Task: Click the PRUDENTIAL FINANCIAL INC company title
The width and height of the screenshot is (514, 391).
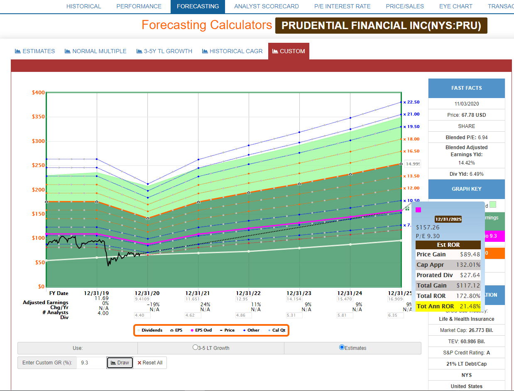Action: coord(381,26)
